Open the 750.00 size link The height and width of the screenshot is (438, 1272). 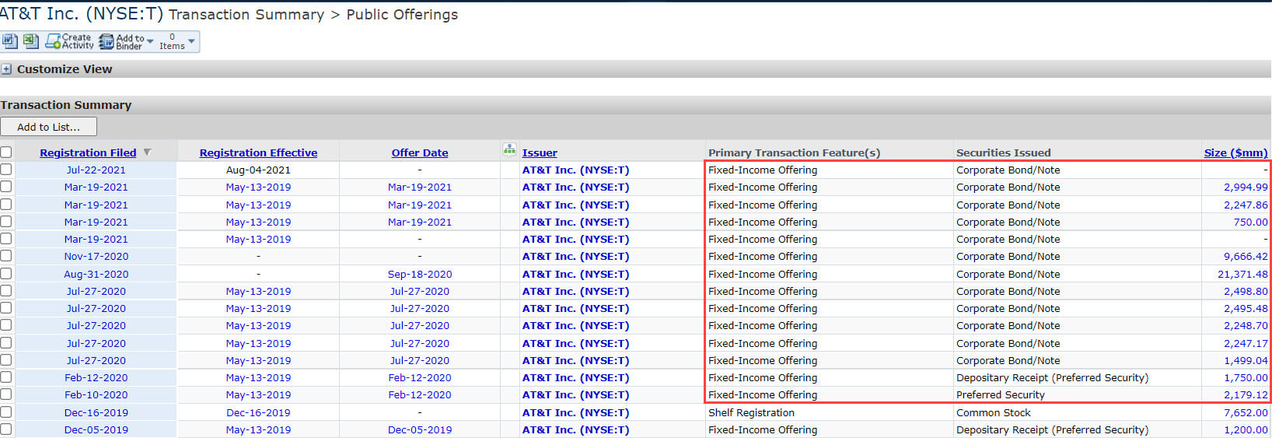[x=1250, y=222]
